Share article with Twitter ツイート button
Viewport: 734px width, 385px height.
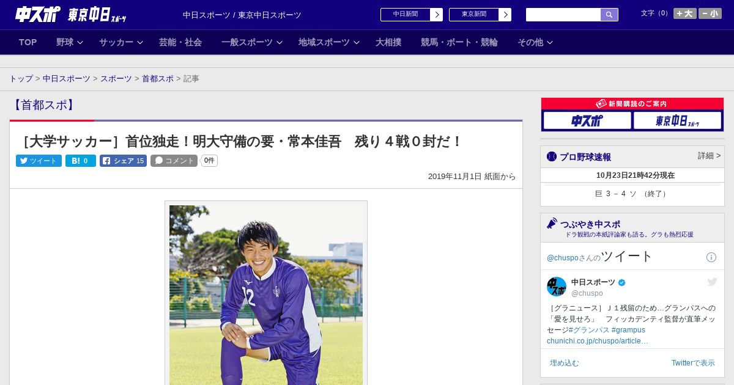(x=39, y=161)
